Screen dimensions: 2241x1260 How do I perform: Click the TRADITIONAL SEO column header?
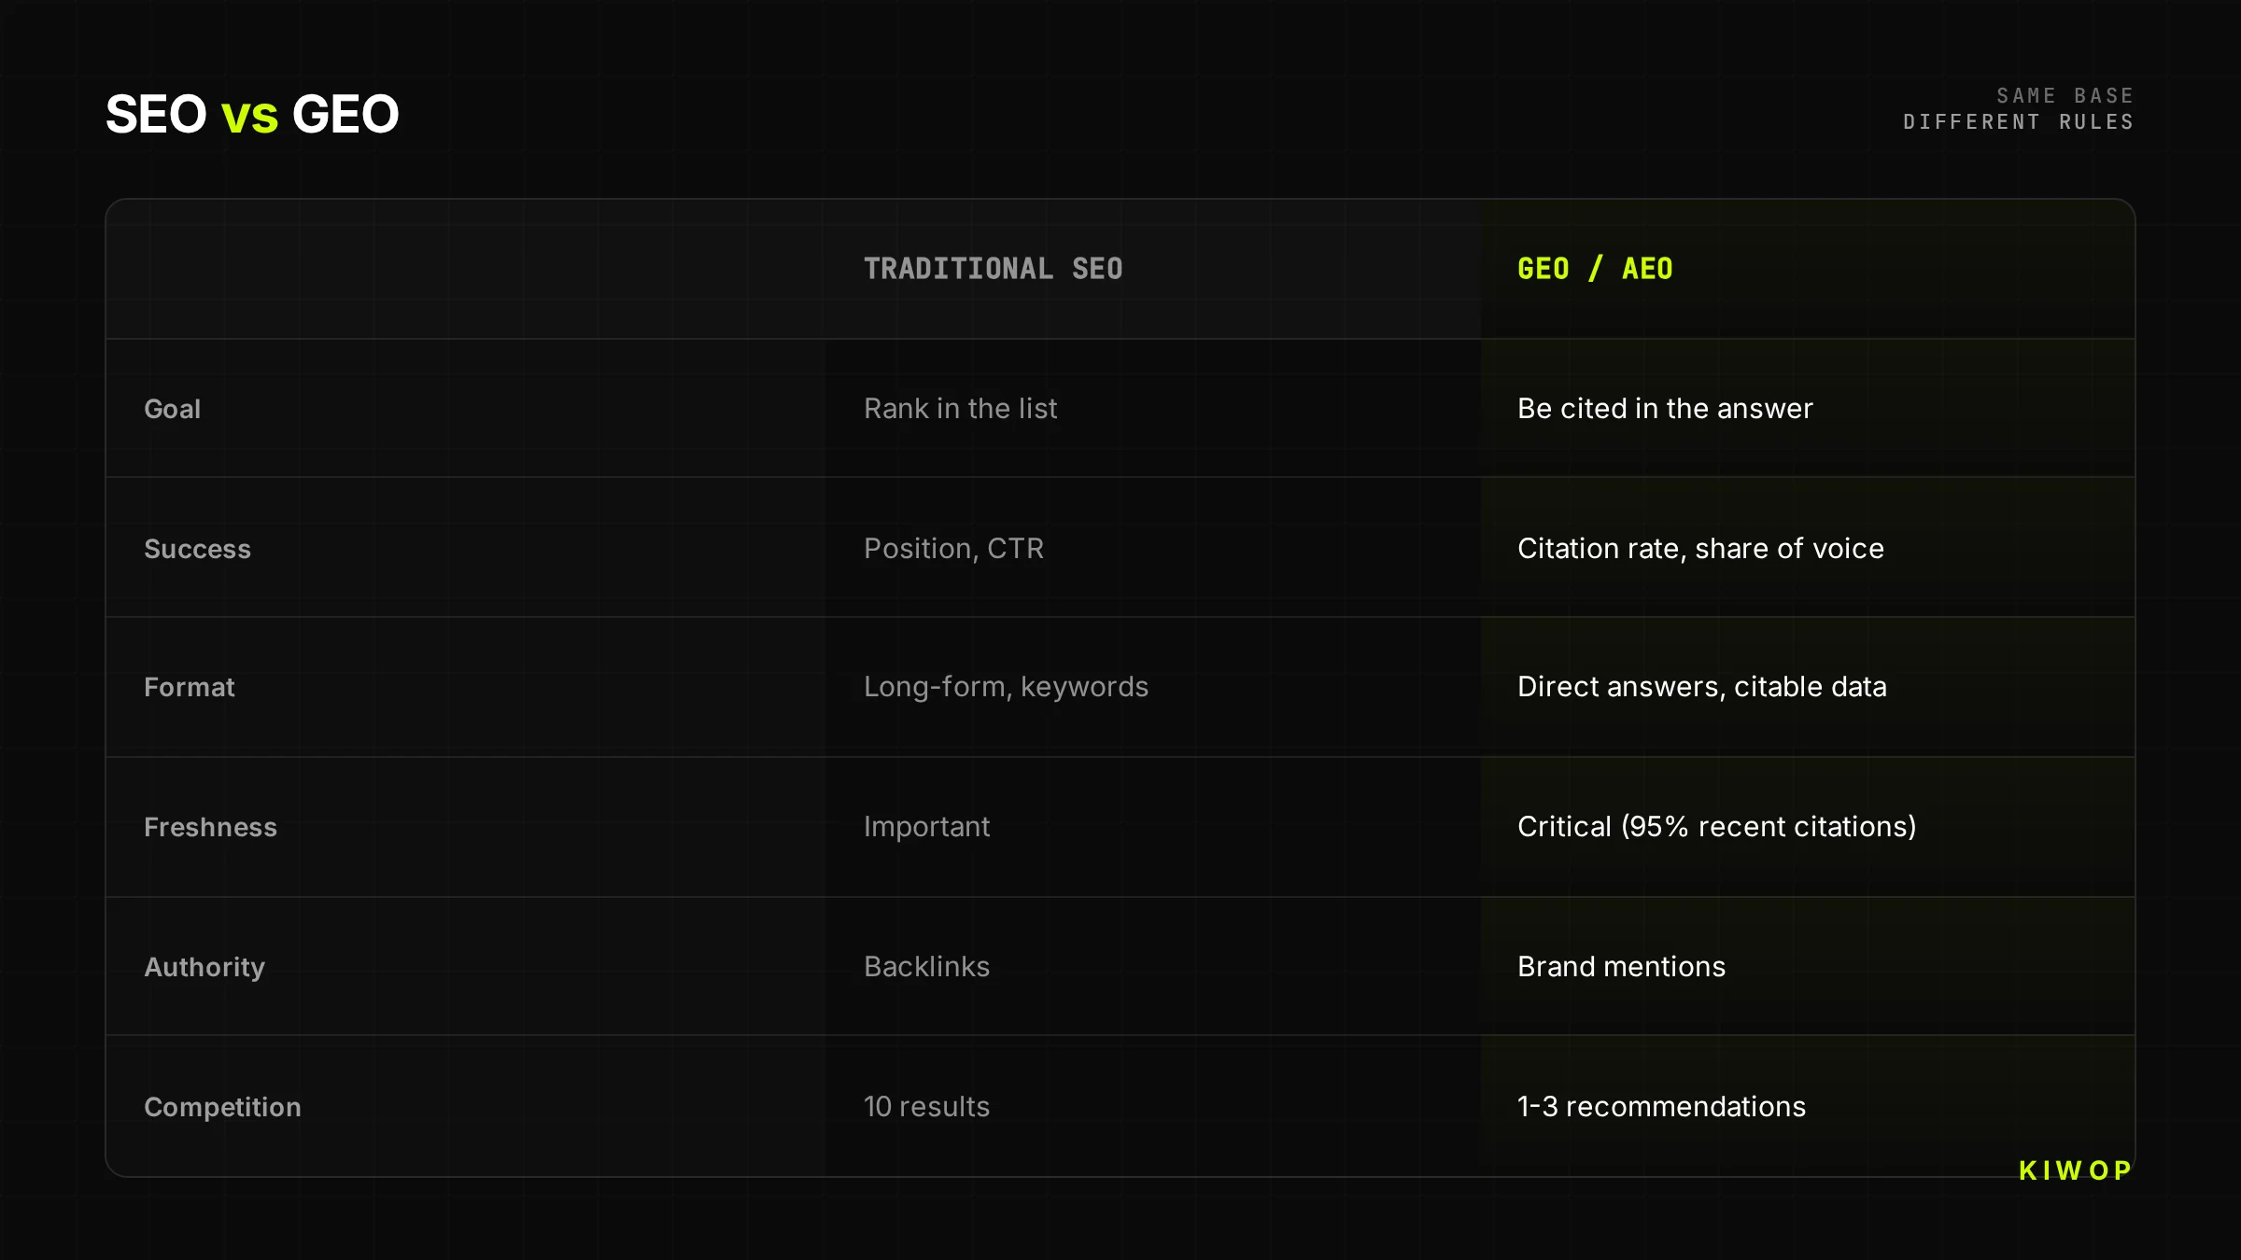pos(993,269)
